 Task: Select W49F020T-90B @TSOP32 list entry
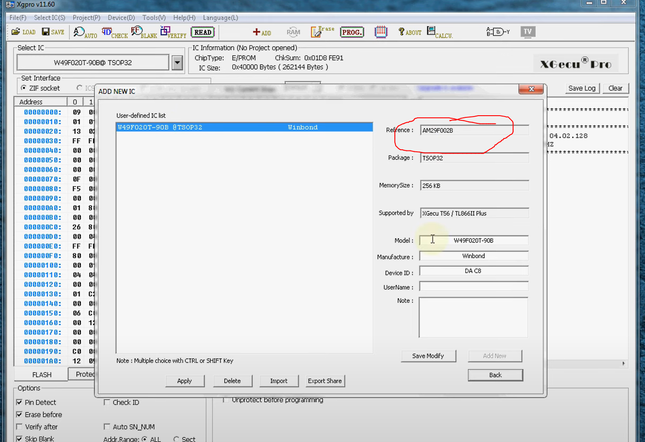244,127
